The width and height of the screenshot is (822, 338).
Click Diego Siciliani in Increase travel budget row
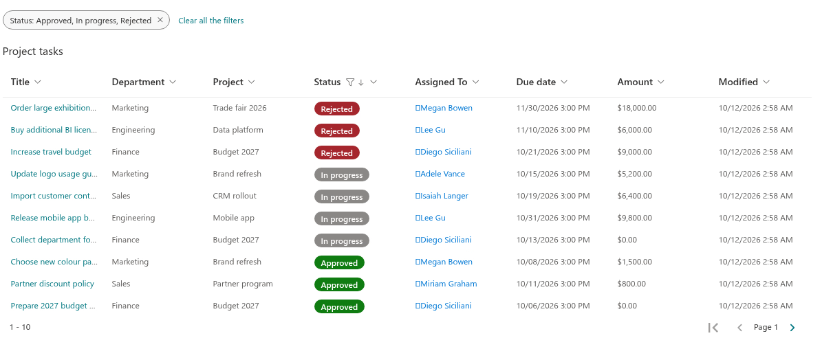444,152
